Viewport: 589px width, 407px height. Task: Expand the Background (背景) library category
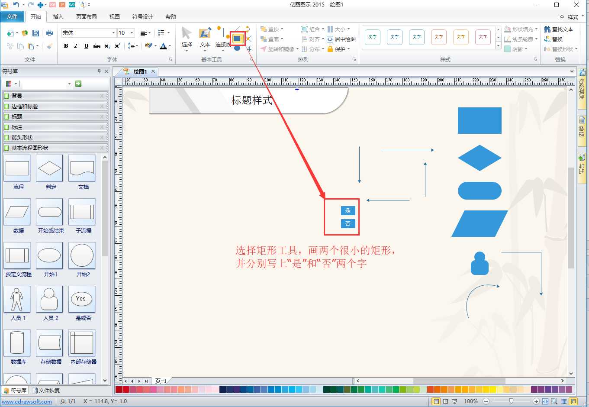(x=55, y=96)
